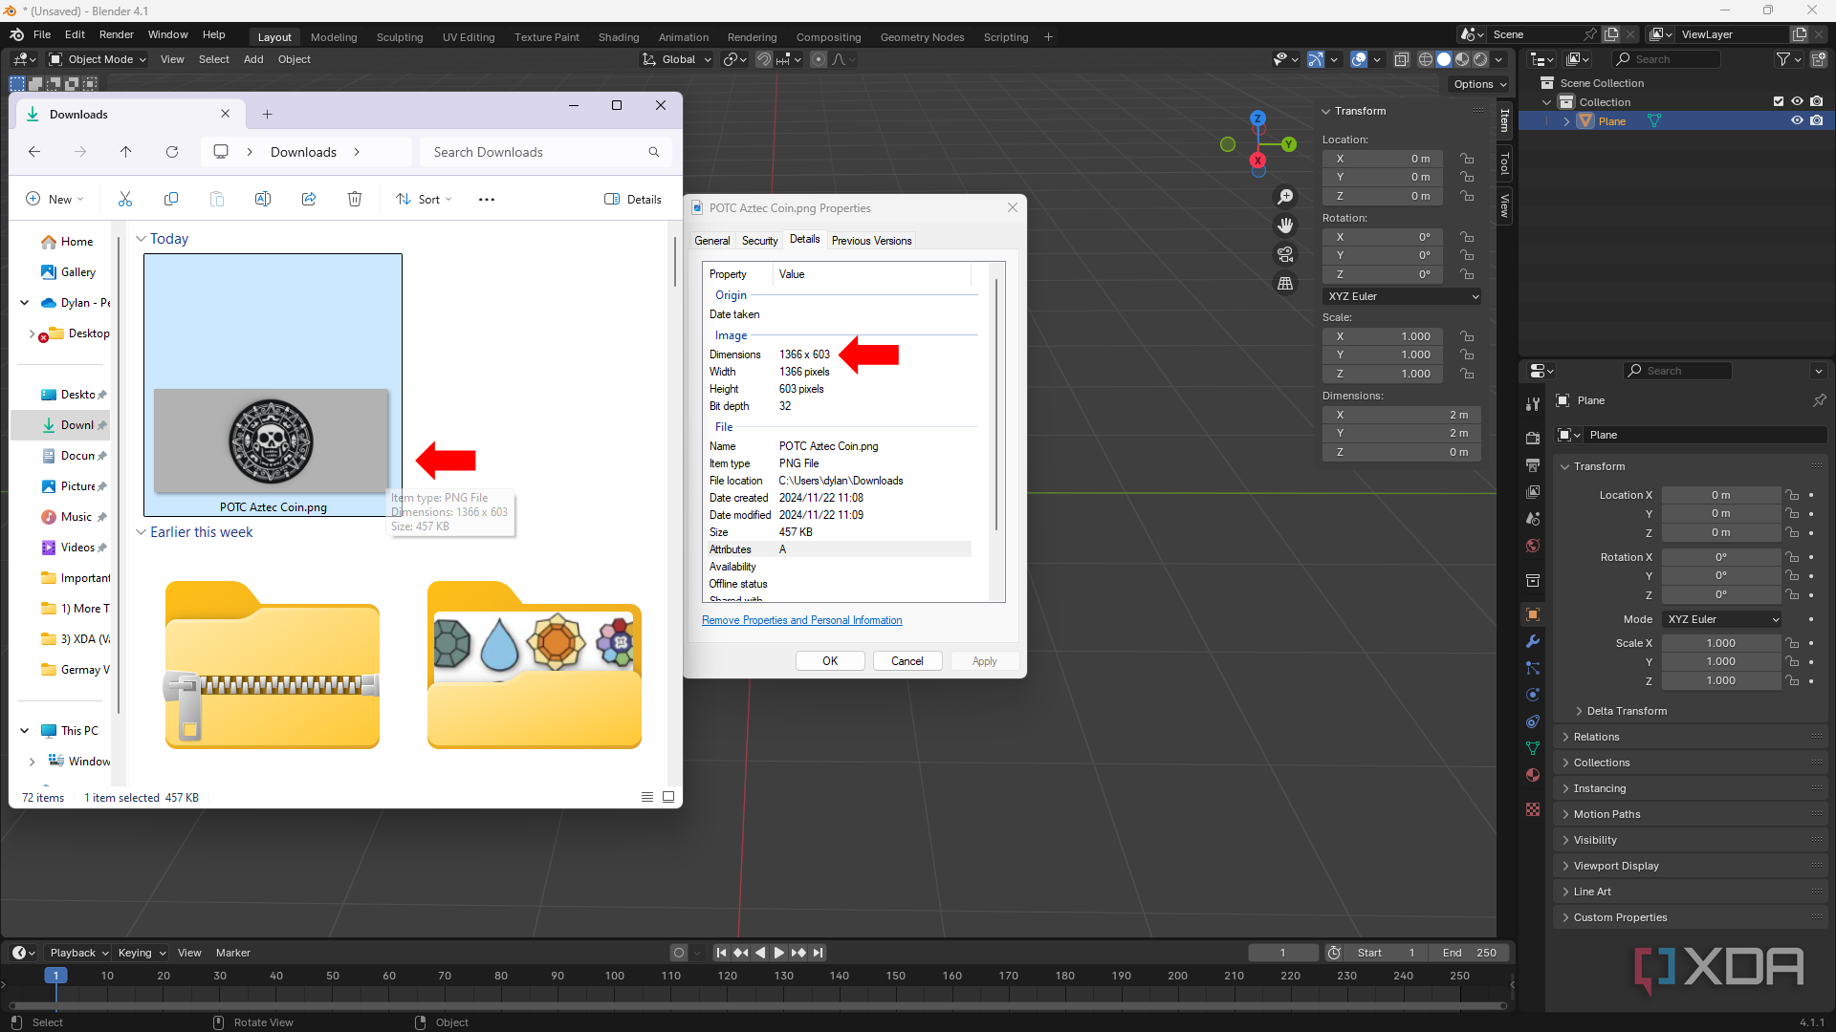Expand the Relations section in Object properties

click(1597, 736)
